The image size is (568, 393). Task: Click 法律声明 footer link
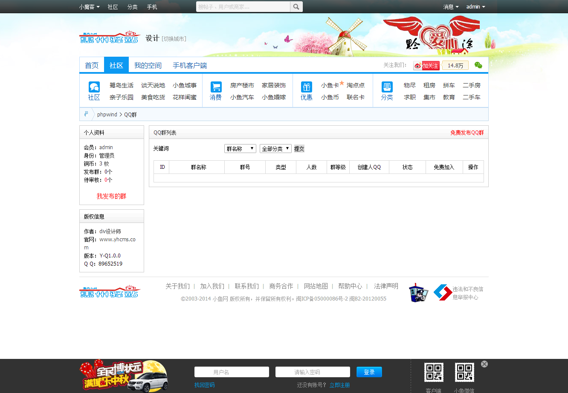[x=386, y=286]
